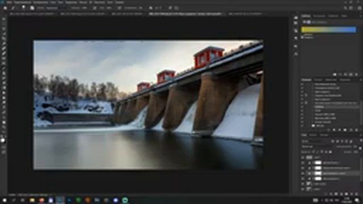Image resolution: width=363 pixels, height=204 pixels.
Task: Open the notification center icon in system tray
Action: [x=357, y=200]
